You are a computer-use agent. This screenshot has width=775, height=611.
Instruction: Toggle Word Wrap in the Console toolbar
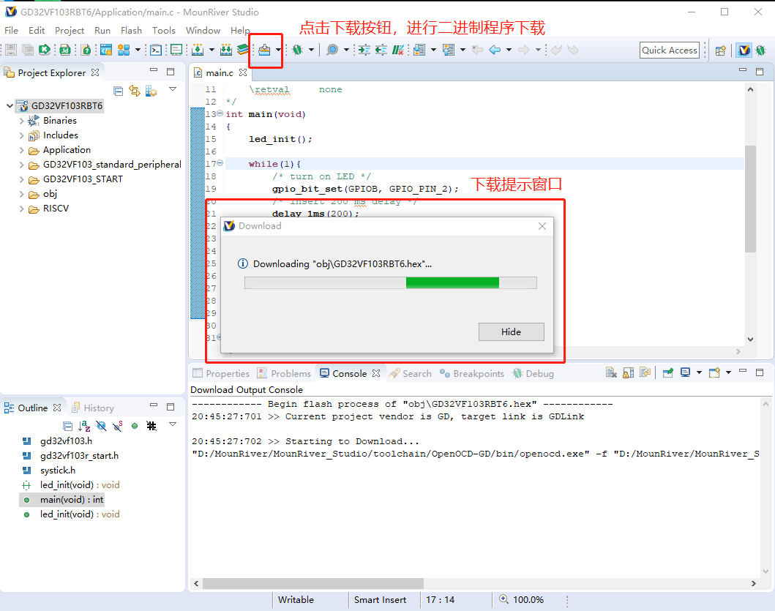[645, 372]
